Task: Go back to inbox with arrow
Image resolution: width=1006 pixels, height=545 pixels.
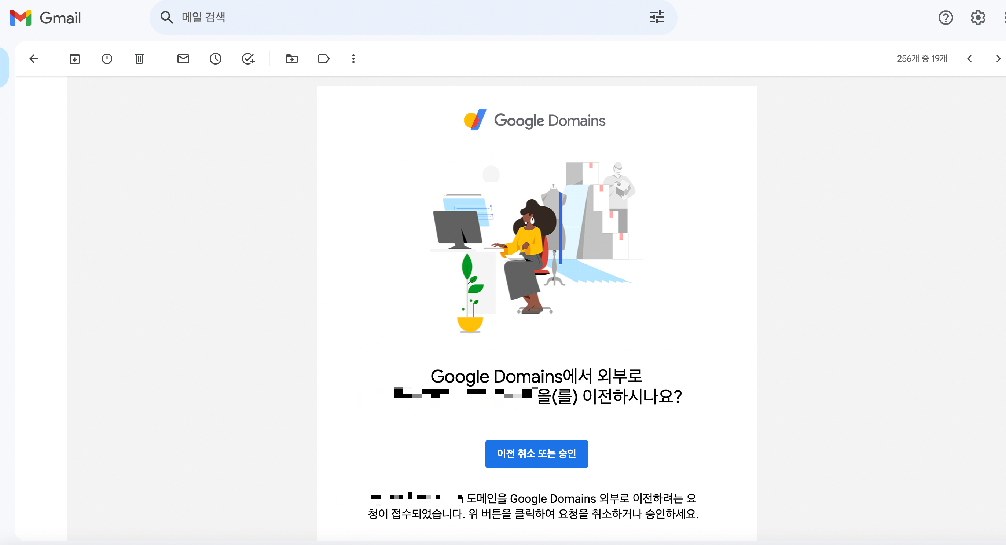Action: point(34,59)
